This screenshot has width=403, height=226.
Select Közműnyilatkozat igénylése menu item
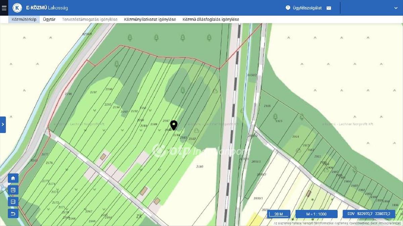(x=150, y=19)
